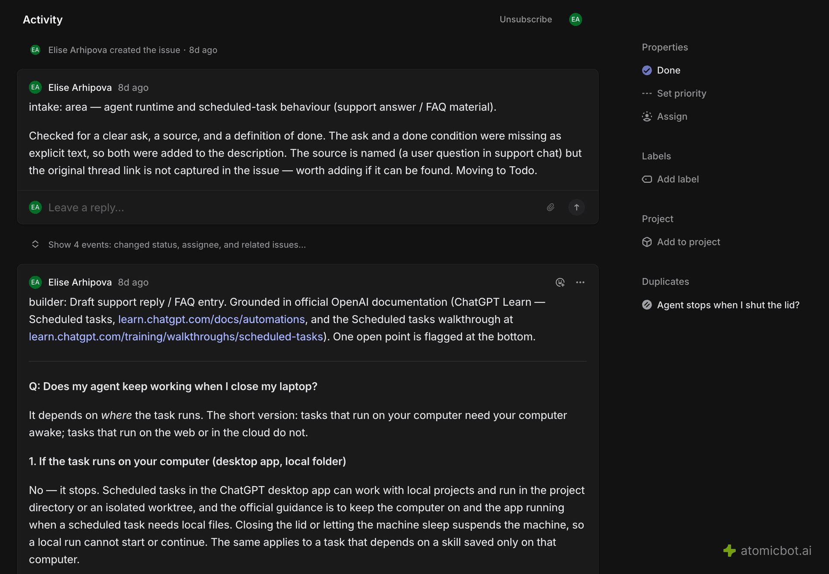Click Elise Arhipova's name on the intake comment
Image resolution: width=829 pixels, height=574 pixels.
pyautogui.click(x=80, y=88)
